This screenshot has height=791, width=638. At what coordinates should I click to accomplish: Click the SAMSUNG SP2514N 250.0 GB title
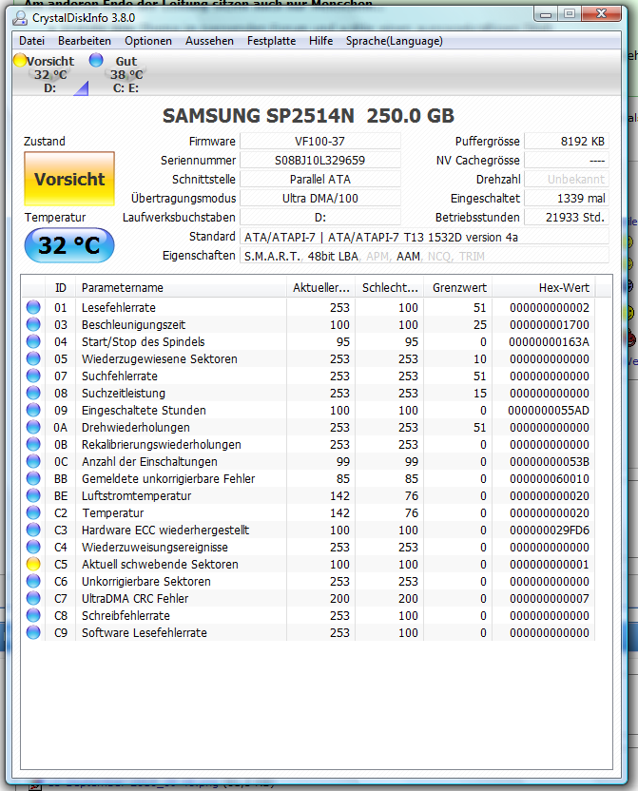coord(308,116)
